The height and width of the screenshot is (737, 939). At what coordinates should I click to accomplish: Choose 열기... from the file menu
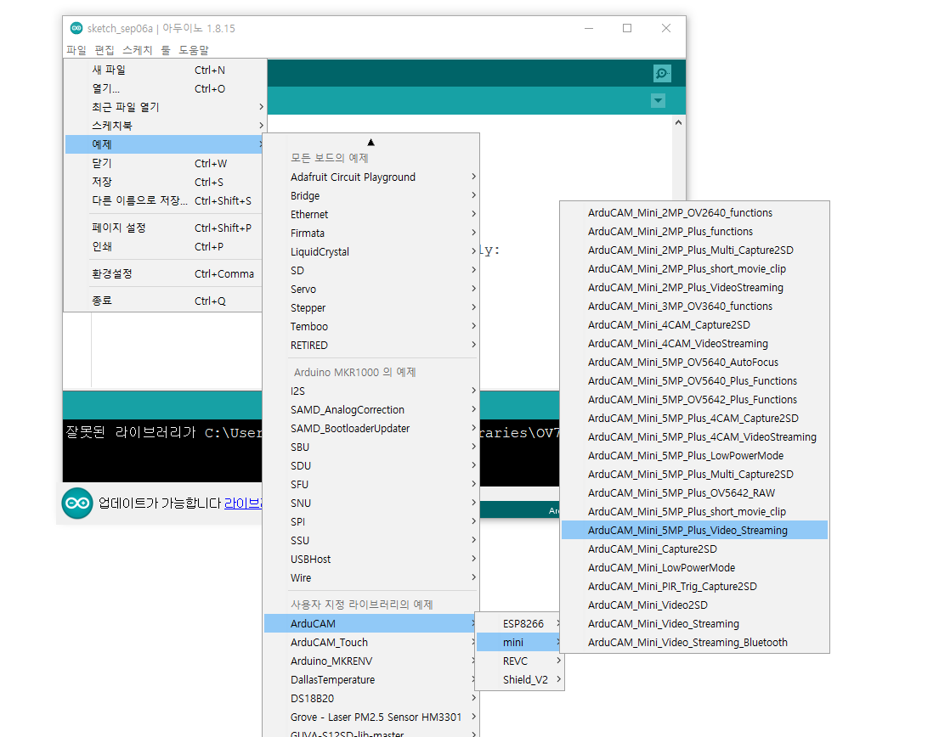164,88
